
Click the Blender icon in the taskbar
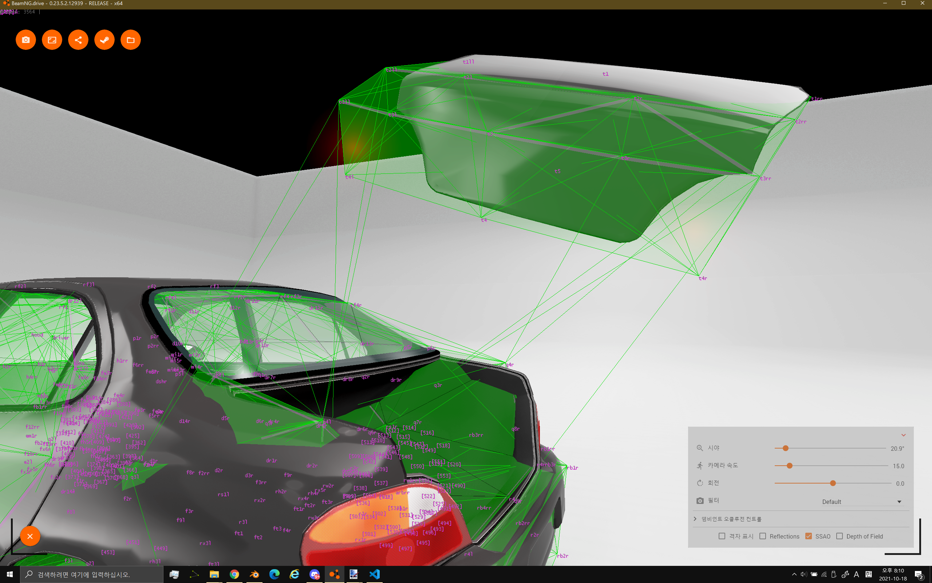tap(254, 574)
